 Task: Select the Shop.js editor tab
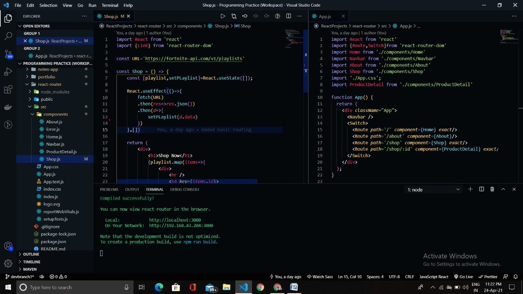pos(113,17)
